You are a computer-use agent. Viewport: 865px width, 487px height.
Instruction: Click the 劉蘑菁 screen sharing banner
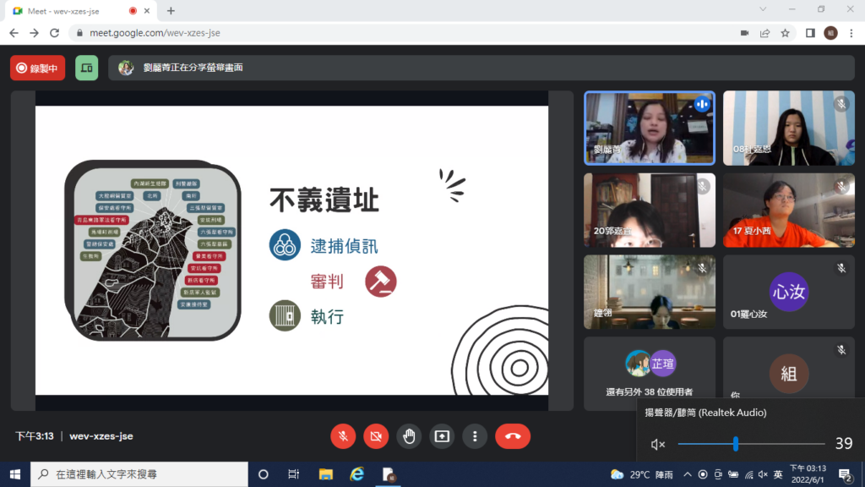click(x=481, y=68)
